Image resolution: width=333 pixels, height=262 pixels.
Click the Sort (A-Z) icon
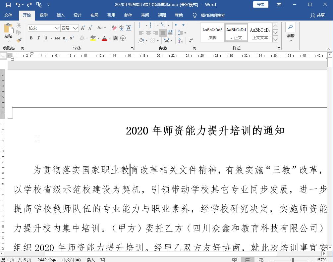180,40
